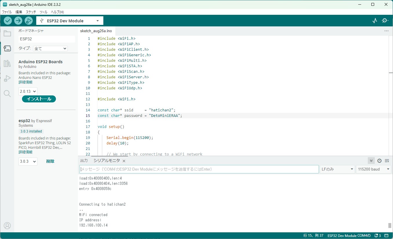Screen dimensions: 393x239
Task: Click the Verify sketch checkmark icon
Action: click(x=8, y=21)
